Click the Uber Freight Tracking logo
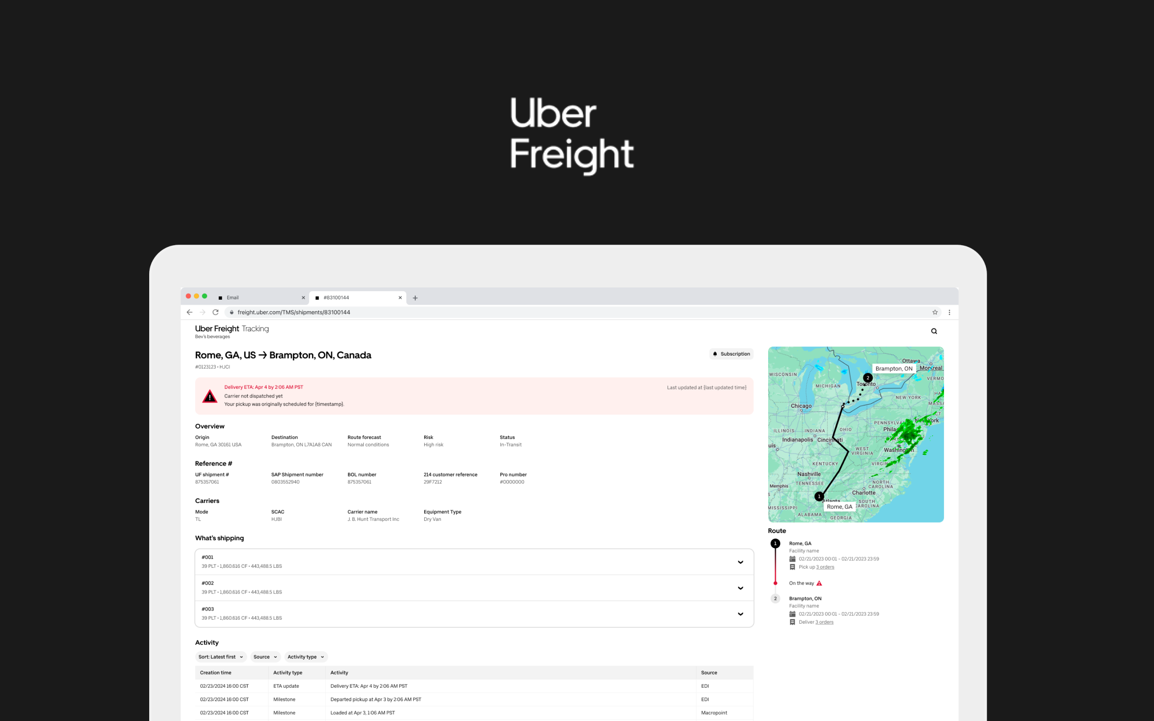Image resolution: width=1154 pixels, height=721 pixels. pyautogui.click(x=232, y=329)
